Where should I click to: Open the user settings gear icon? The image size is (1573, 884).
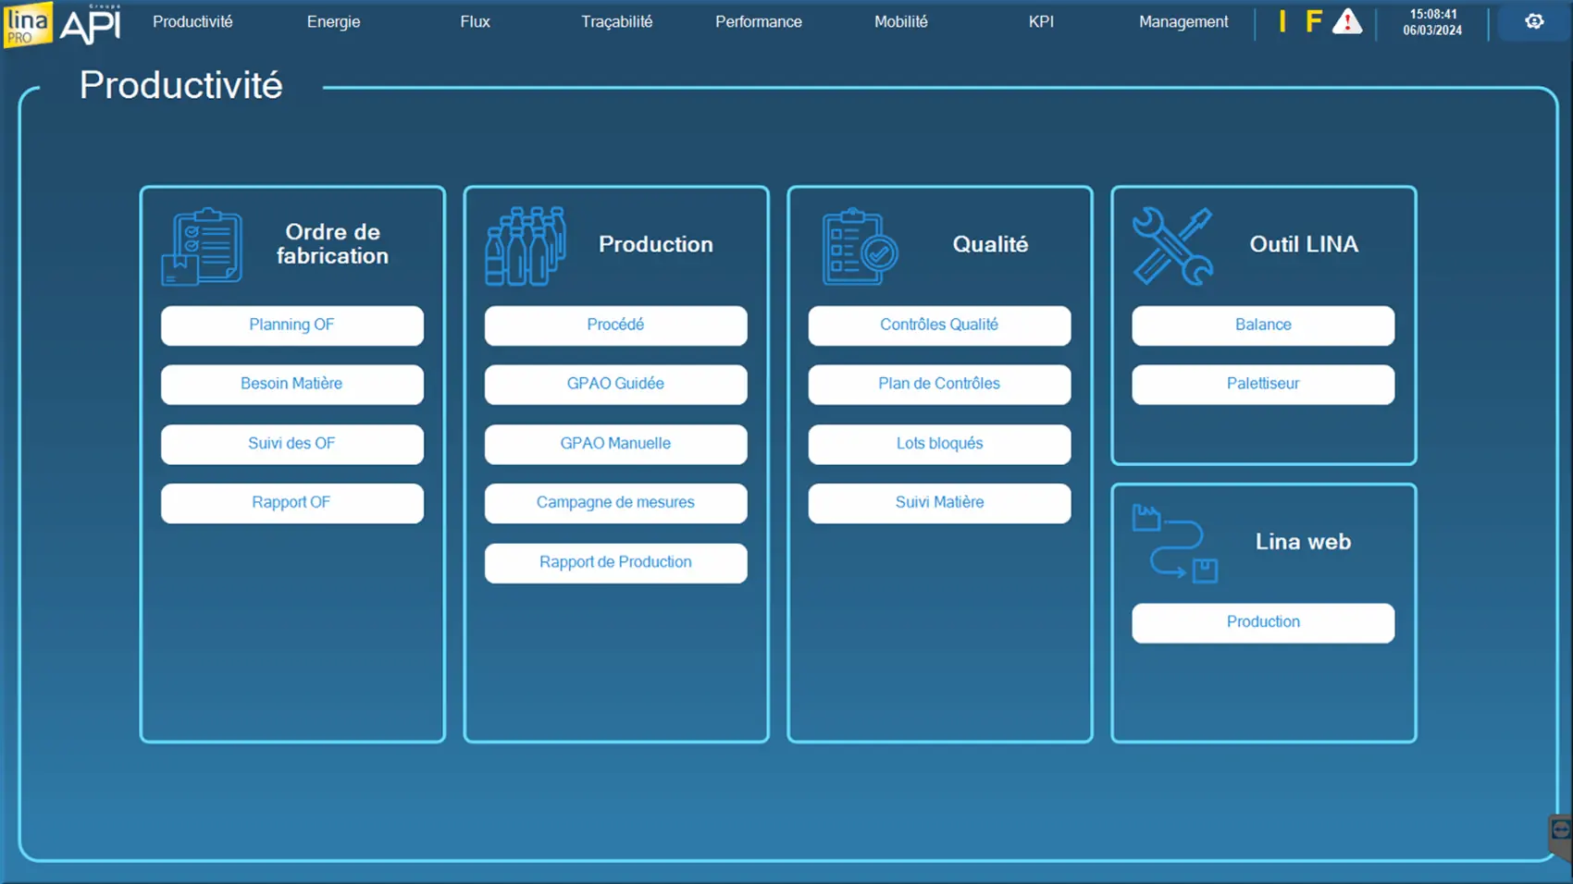pos(1534,21)
